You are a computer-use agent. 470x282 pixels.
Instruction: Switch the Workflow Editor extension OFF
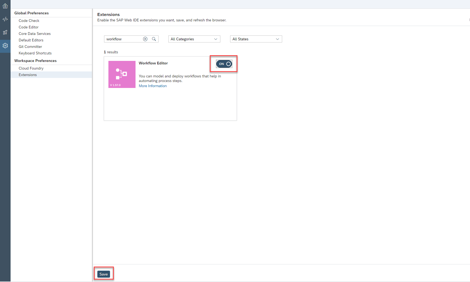[223, 64]
